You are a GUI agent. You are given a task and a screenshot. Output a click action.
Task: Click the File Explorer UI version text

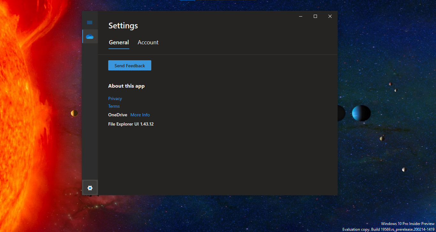point(131,124)
